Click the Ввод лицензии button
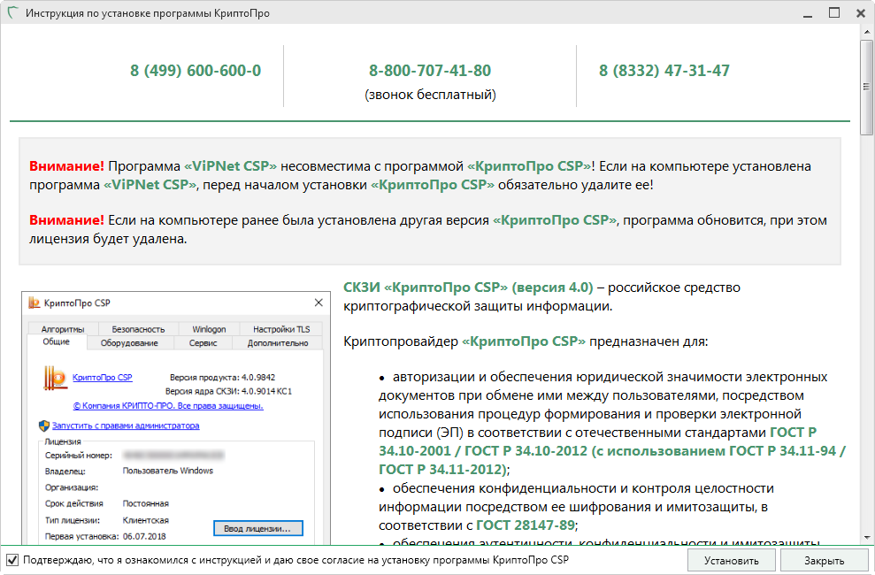875x575 pixels. 257,528
